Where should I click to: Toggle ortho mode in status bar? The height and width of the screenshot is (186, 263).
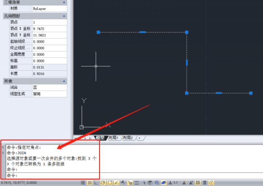(96, 183)
